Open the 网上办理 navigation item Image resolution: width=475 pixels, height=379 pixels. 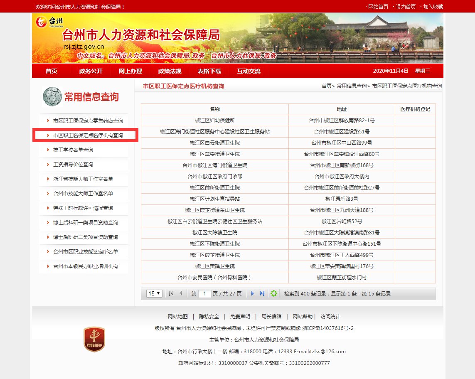coord(130,71)
